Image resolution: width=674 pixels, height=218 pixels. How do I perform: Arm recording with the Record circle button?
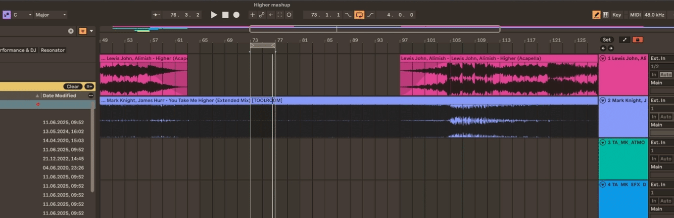tap(237, 15)
